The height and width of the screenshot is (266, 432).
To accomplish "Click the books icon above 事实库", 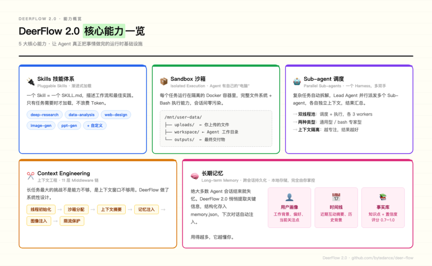I will click(383, 197).
